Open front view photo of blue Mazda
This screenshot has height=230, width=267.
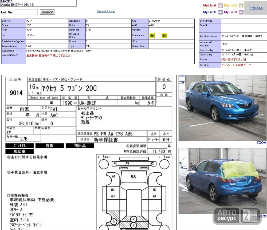tap(222, 108)
